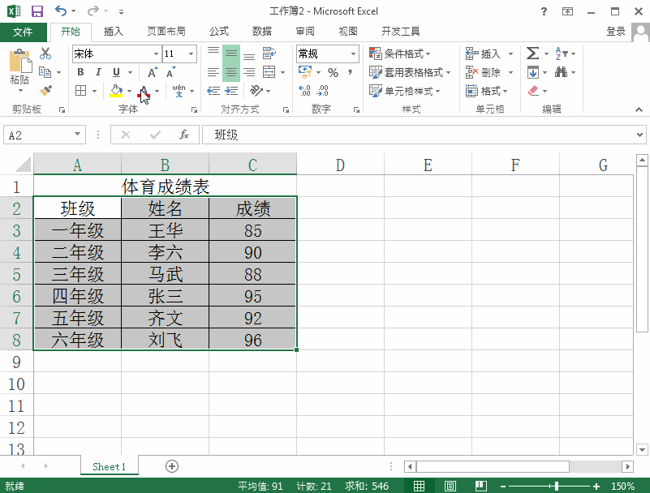Open the Format Painter tool

point(45,89)
